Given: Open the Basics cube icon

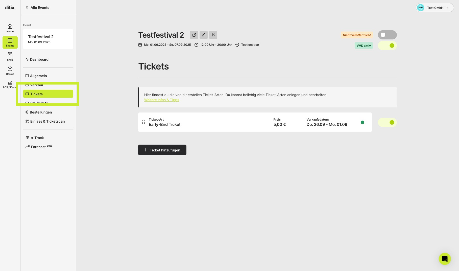Looking at the screenshot, I should tap(10, 71).
